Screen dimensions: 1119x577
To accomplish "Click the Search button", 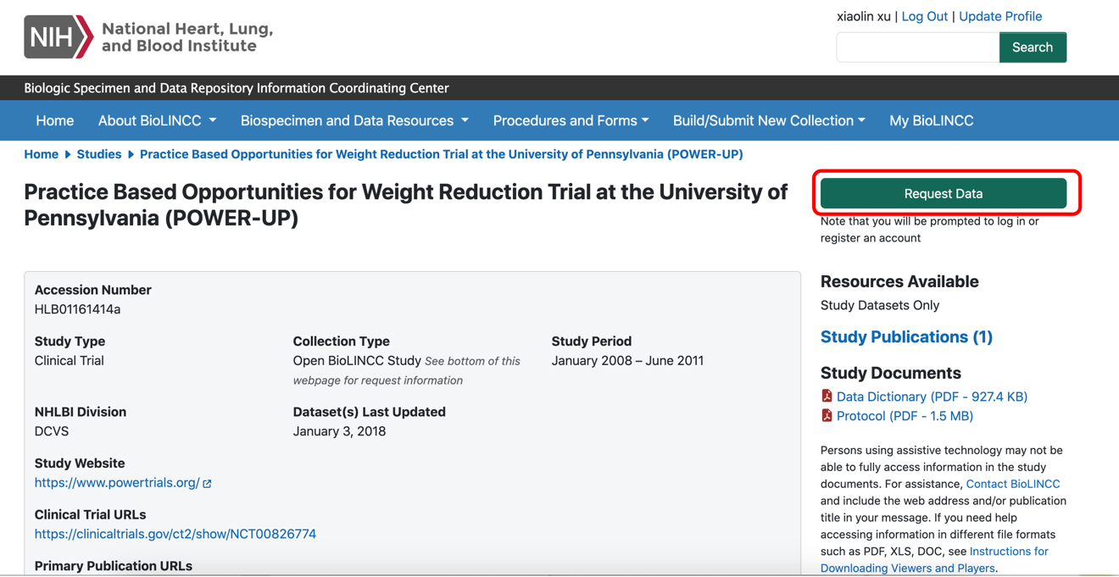I will coord(1032,47).
